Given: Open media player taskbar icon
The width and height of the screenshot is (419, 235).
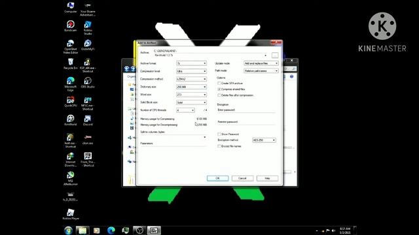Looking at the screenshot, I should (x=96, y=230).
